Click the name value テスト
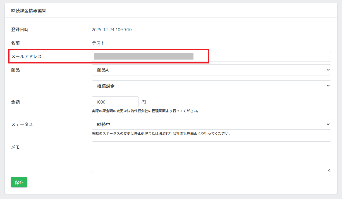Screen dimensions: 342x199 tap(98, 43)
